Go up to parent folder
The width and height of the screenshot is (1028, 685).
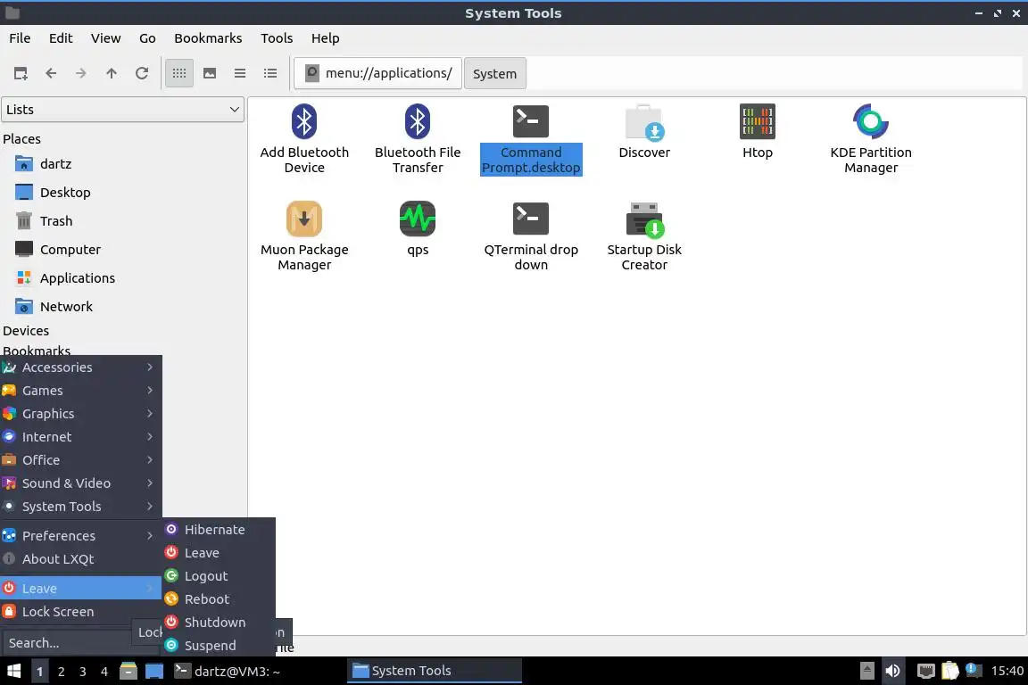(112, 73)
